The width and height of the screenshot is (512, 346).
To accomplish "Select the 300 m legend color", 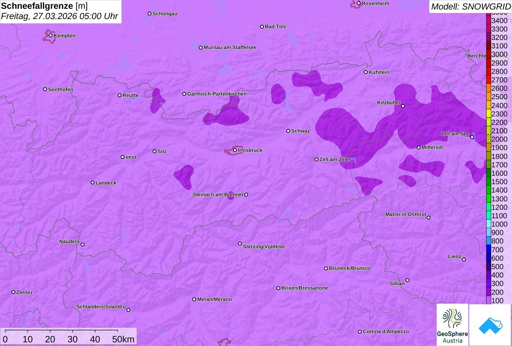I will (x=489, y=283).
